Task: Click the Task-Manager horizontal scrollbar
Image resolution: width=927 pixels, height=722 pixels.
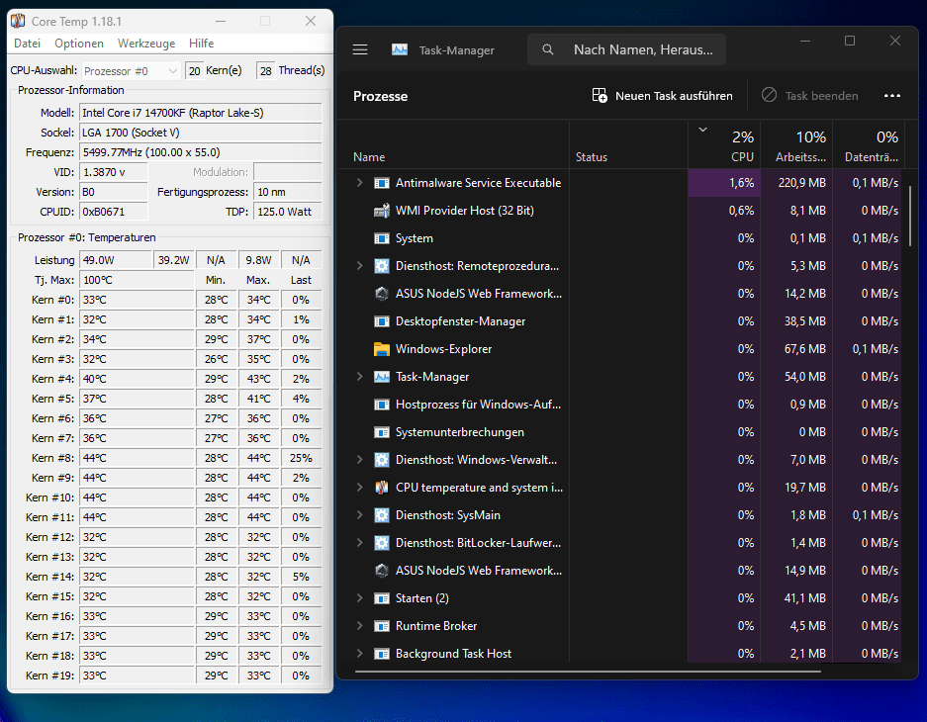Action: pyautogui.click(x=588, y=672)
